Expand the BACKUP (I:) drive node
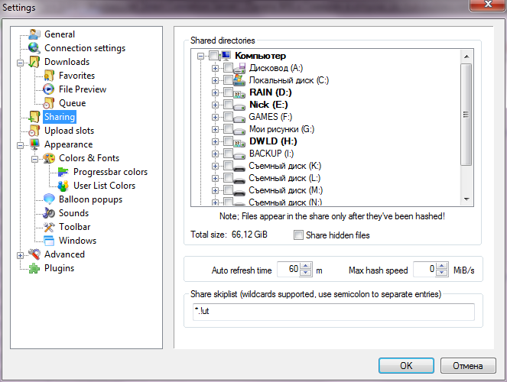This screenshot has height=382, width=507. tap(215, 154)
